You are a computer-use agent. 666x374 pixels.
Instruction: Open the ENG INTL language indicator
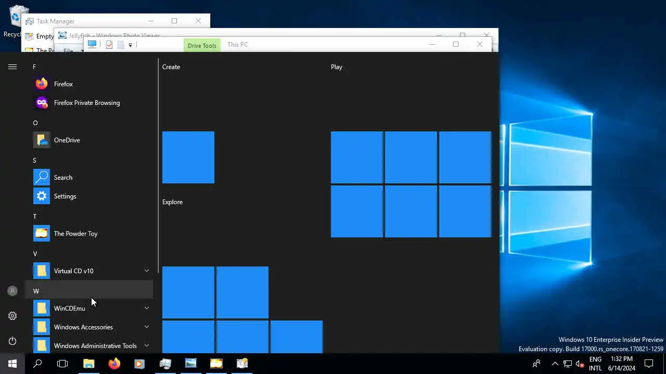tap(595, 364)
